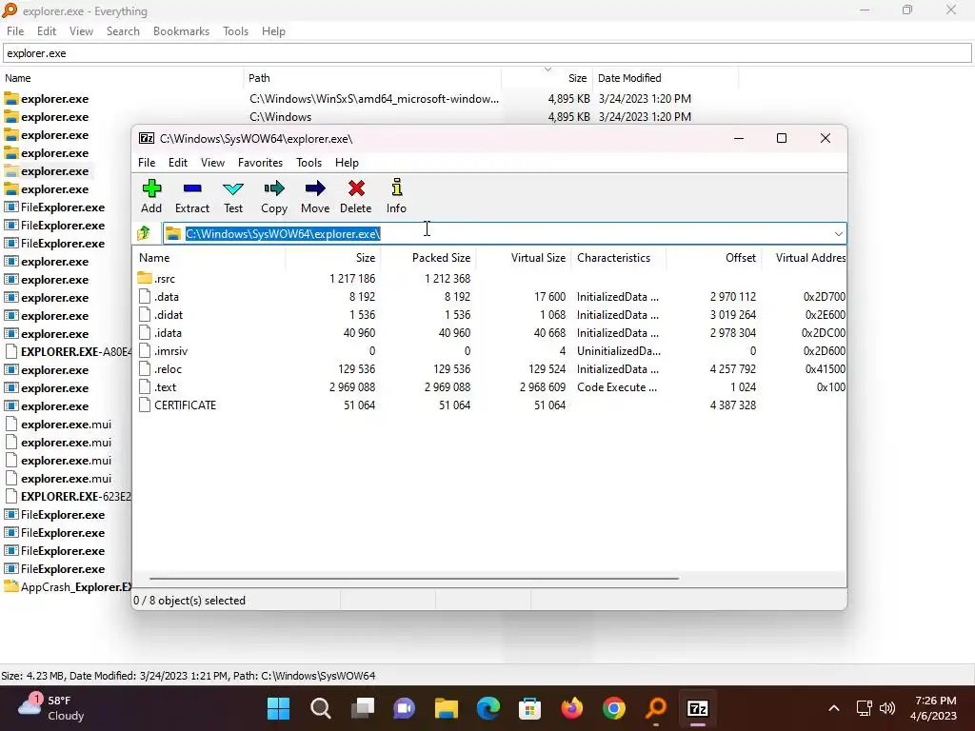Run Test from the 7-Zip toolbar
The width and height of the screenshot is (975, 731).
pos(233,196)
